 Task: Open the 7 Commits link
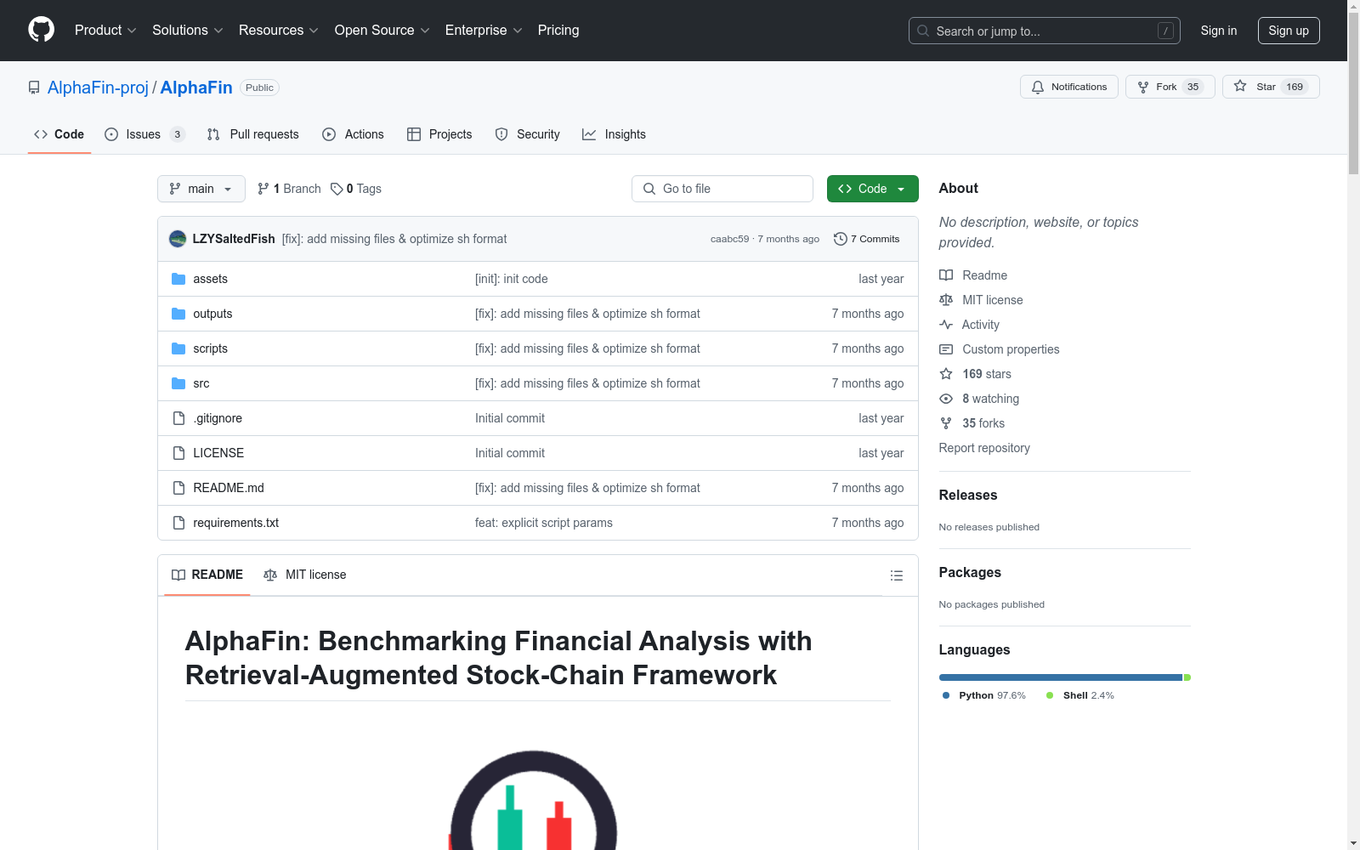click(x=867, y=239)
